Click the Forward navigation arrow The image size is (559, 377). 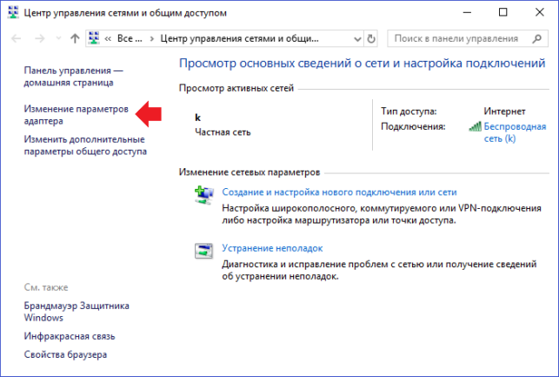[x=40, y=38]
